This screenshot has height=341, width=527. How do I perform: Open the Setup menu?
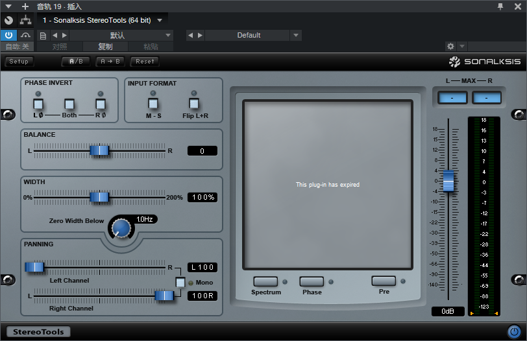pos(19,62)
